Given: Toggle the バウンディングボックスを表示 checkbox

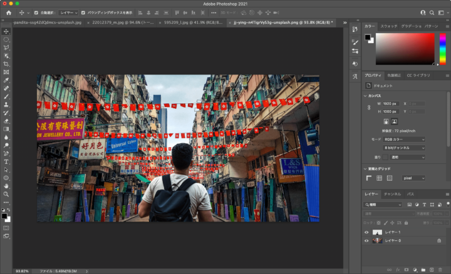Looking at the screenshot, I should pyautogui.click(x=83, y=13).
